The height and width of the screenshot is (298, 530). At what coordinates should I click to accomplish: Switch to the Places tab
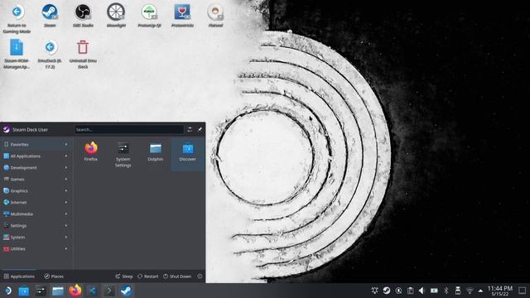(x=54, y=276)
